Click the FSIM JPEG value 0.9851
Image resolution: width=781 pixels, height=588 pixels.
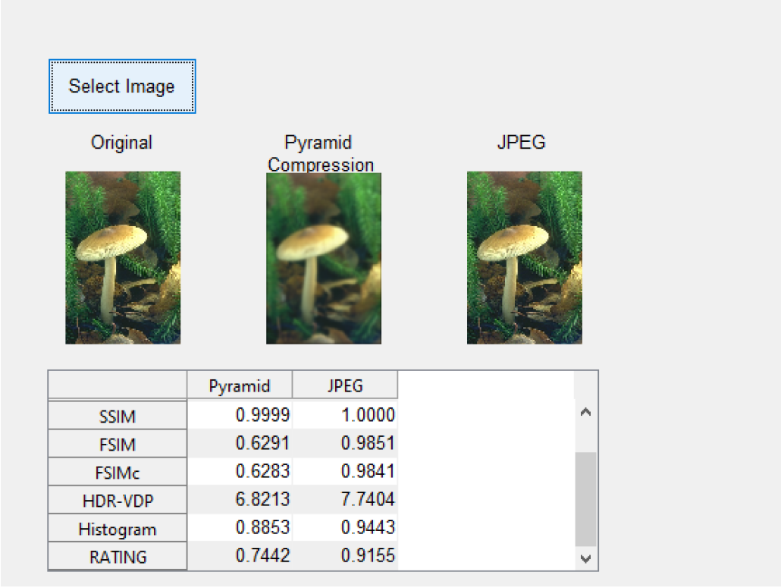368,443
